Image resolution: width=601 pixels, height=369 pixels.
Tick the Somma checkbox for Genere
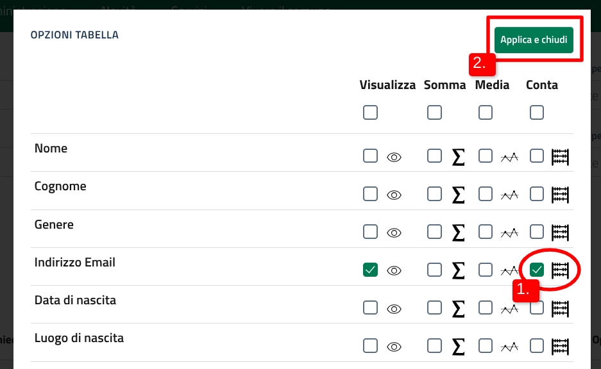pyautogui.click(x=434, y=232)
